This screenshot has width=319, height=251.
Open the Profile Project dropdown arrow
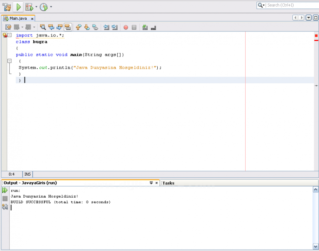[51, 7]
